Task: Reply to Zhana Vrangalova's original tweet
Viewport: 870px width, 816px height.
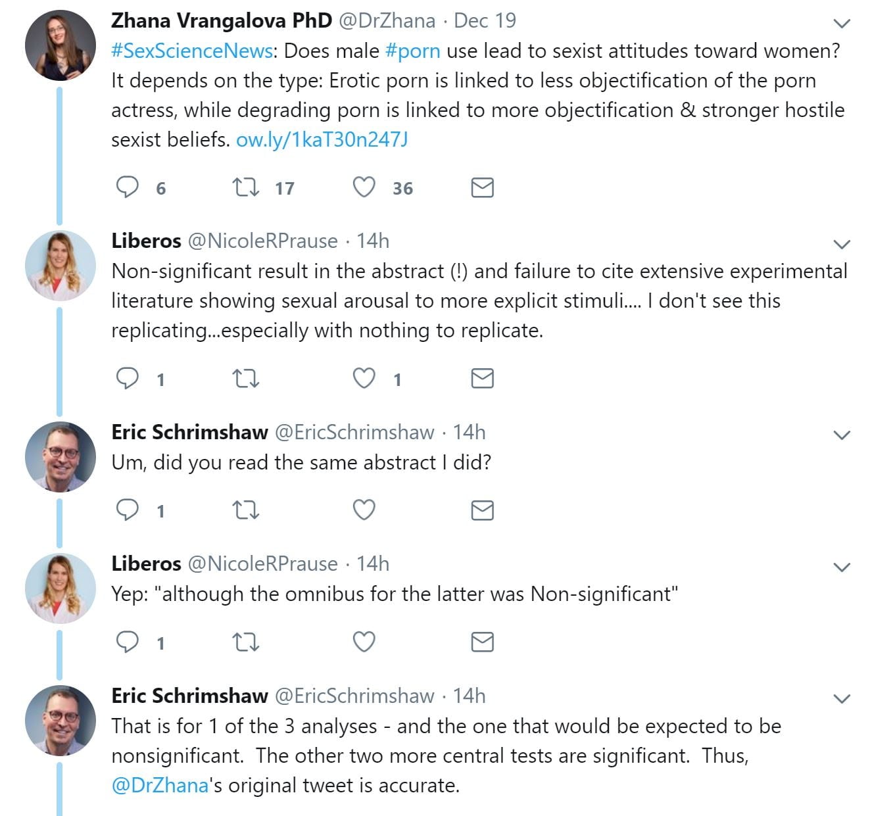Action: 128,187
